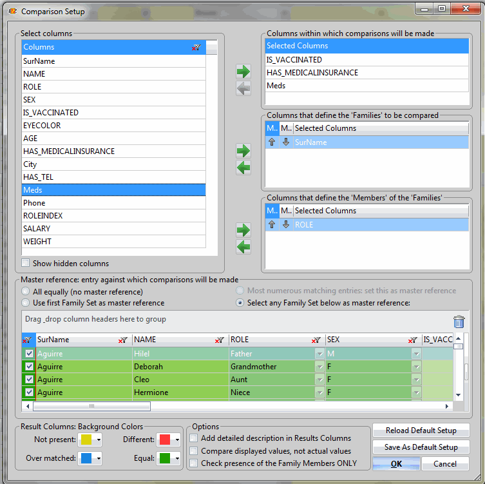The height and width of the screenshot is (484, 485).
Task: Uncheck the Deborah row checkbox
Action: (29, 367)
